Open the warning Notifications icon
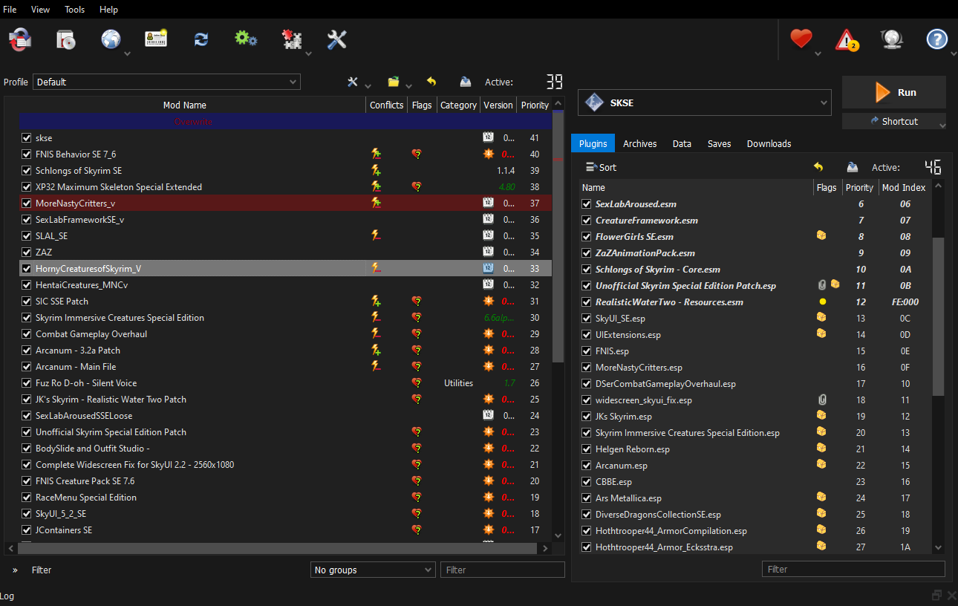This screenshot has height=606, width=958. [847, 40]
